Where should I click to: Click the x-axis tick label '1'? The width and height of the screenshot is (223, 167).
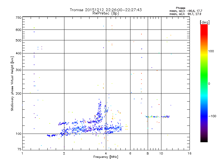click(x=22, y=153)
